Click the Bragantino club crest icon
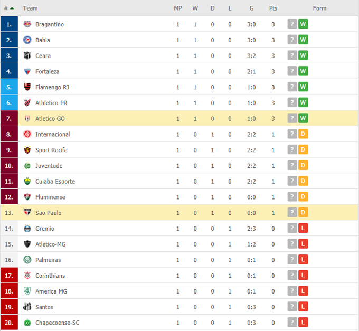The height and width of the screenshot is (331, 359). click(x=27, y=24)
